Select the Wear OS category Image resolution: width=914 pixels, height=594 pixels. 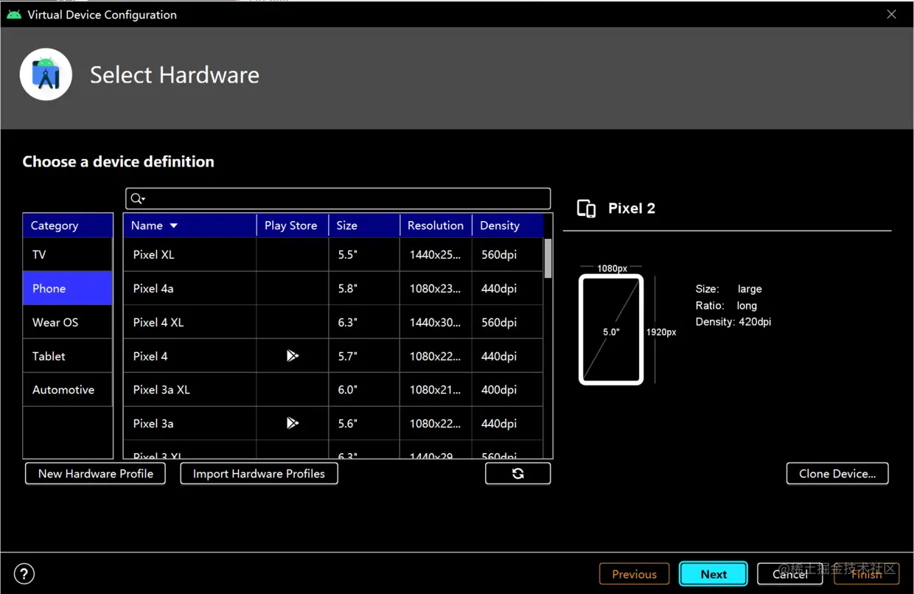pyautogui.click(x=68, y=322)
